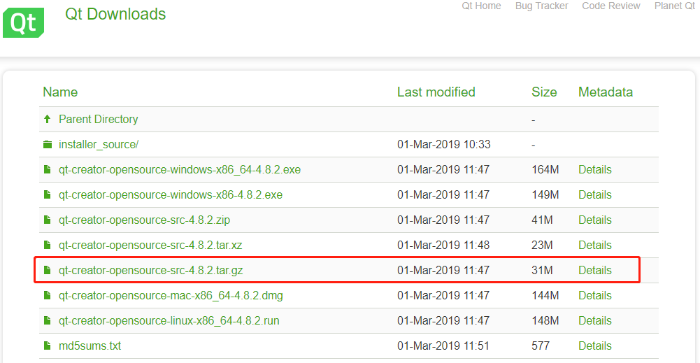
Task: Open Details for src-4.8.2.tar.xz
Action: 594,245
